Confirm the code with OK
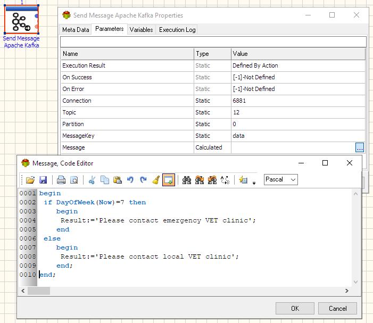Image resolution: width=373 pixels, height=323 pixels. tap(295, 309)
